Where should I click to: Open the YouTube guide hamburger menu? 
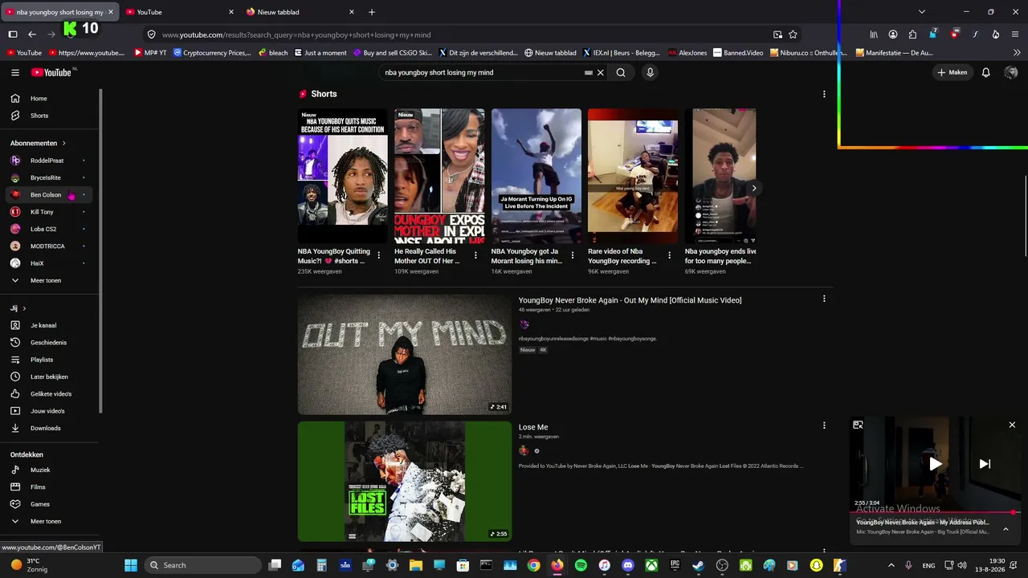pyautogui.click(x=15, y=72)
